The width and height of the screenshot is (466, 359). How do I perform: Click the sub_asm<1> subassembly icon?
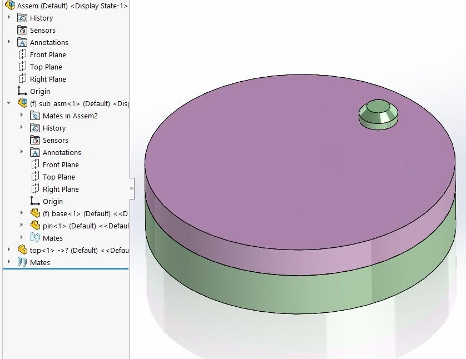(23, 103)
